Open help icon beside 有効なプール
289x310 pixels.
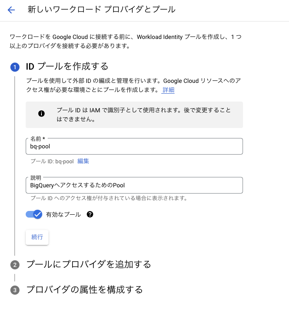[x=90, y=214]
